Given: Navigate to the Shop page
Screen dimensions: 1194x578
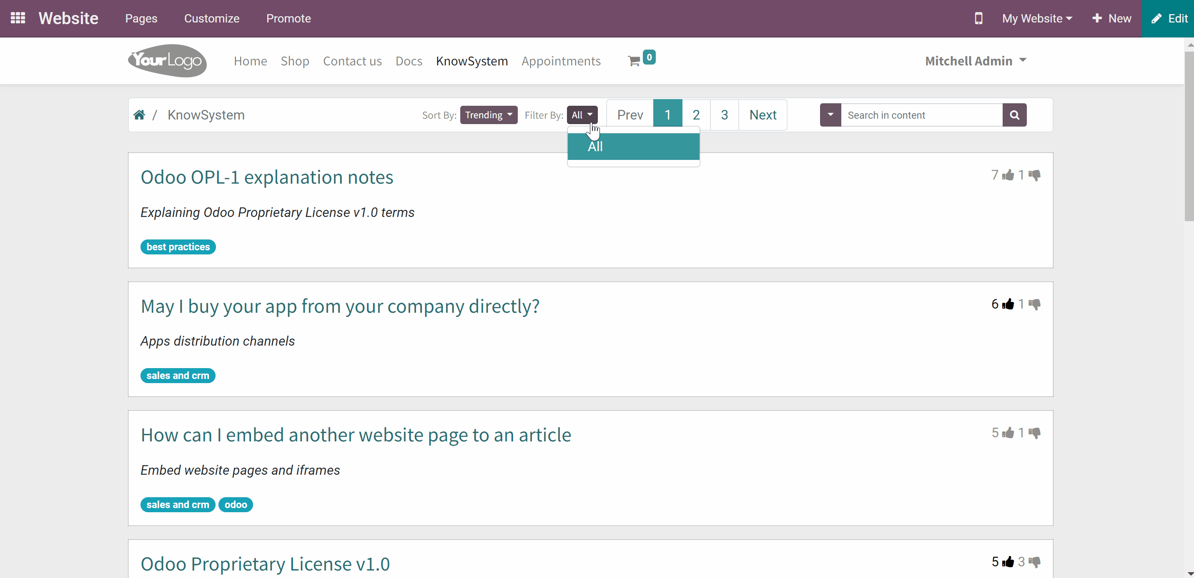Looking at the screenshot, I should click(x=295, y=61).
